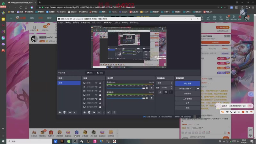Open three-dot menu in 来源 panel toolbar
The width and height of the screenshot is (256, 144).
(x=104, y=113)
